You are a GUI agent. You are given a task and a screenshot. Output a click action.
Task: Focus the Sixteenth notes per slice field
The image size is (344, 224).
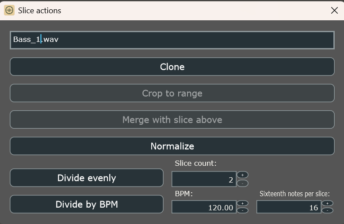point(289,207)
